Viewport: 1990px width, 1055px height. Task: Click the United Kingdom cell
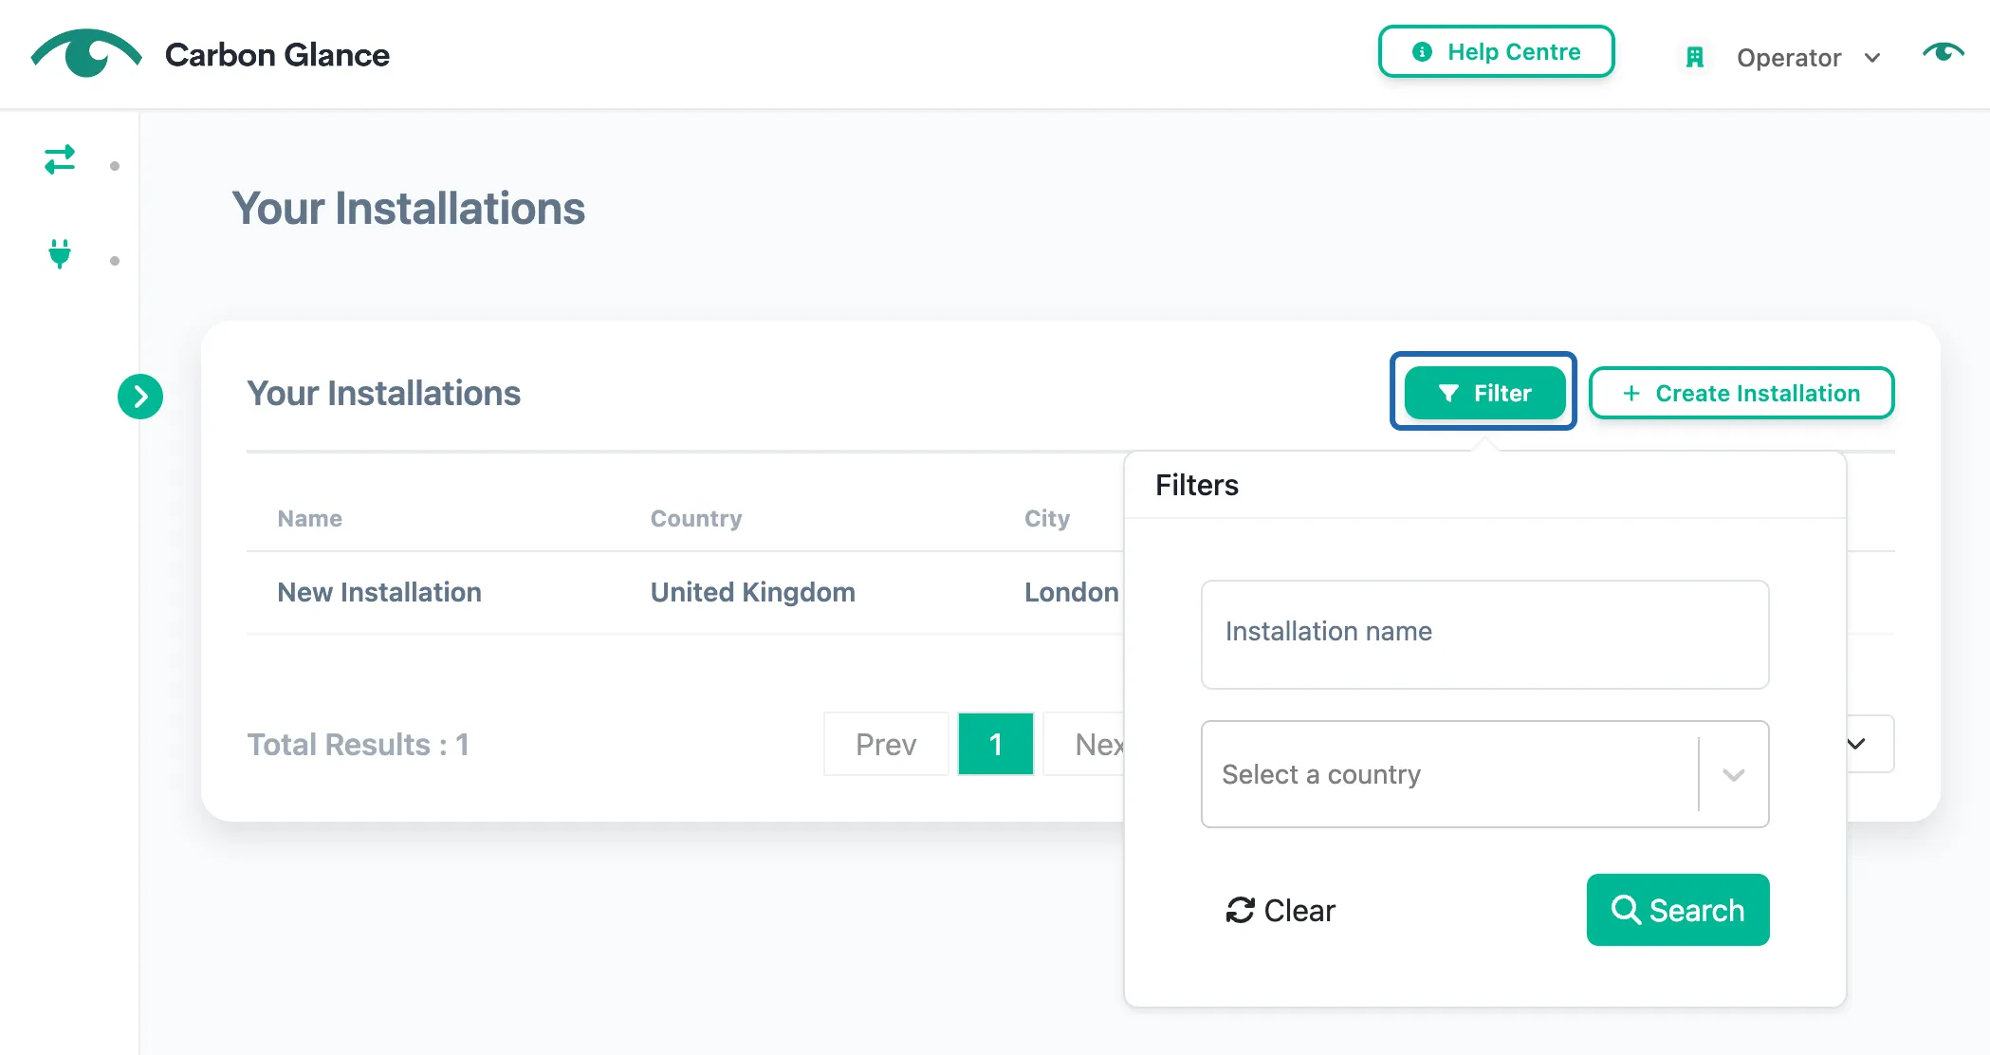click(x=753, y=592)
